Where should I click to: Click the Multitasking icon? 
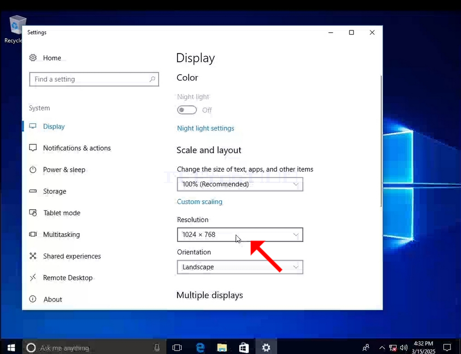[x=33, y=234]
